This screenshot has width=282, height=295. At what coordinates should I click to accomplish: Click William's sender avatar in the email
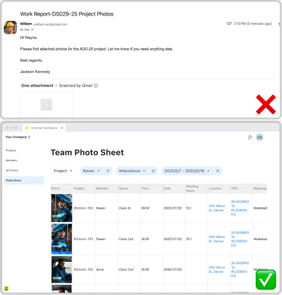pos(10,27)
